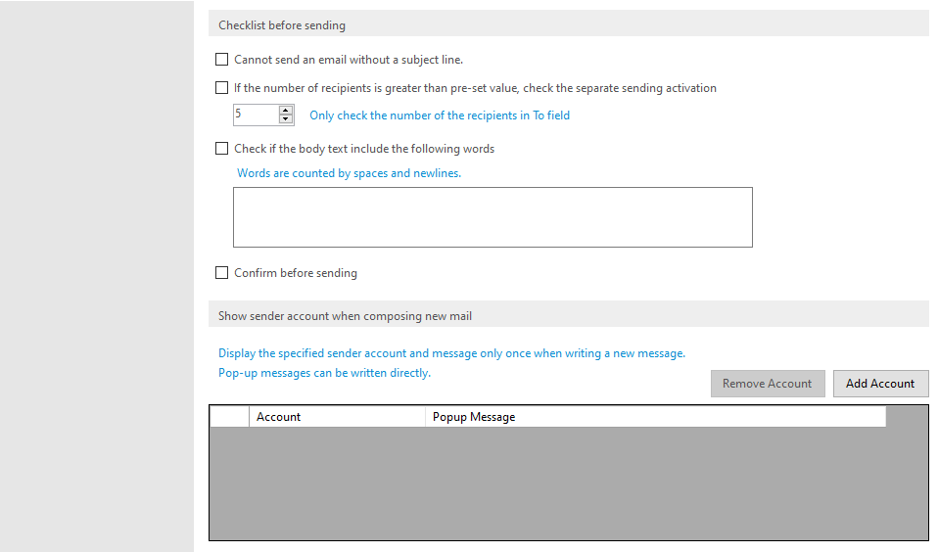Toggle the Confirm before sending checkbox
Screen dimensions: 938x552
tap(222, 273)
